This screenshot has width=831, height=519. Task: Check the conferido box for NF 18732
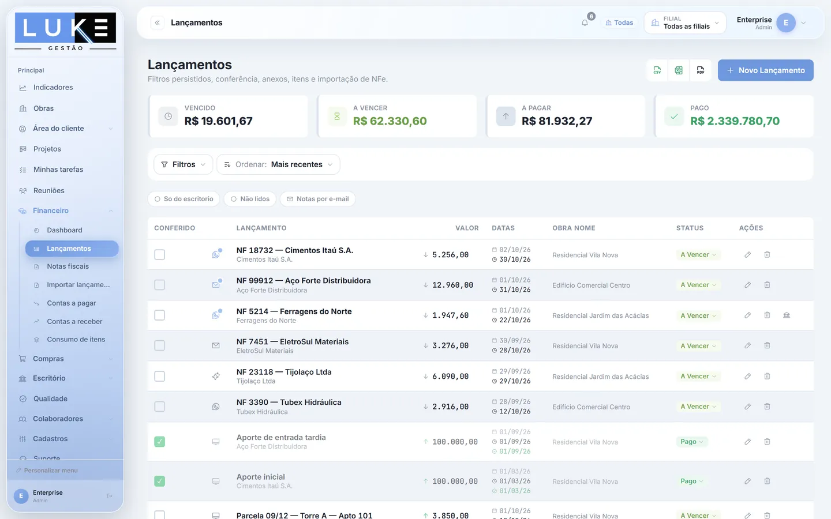[x=160, y=255]
